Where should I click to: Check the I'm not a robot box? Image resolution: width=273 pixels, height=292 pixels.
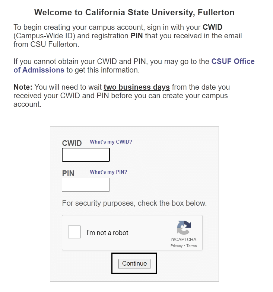coord(74,232)
